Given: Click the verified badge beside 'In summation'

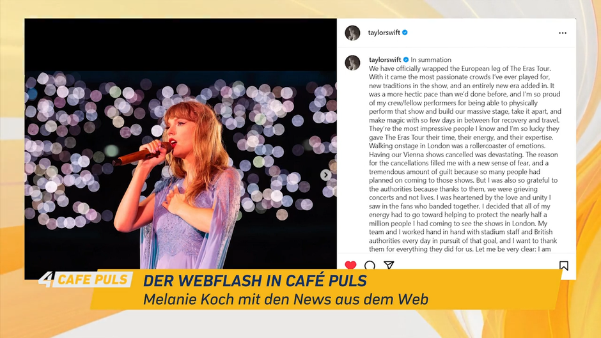Looking at the screenshot, I should point(406,60).
